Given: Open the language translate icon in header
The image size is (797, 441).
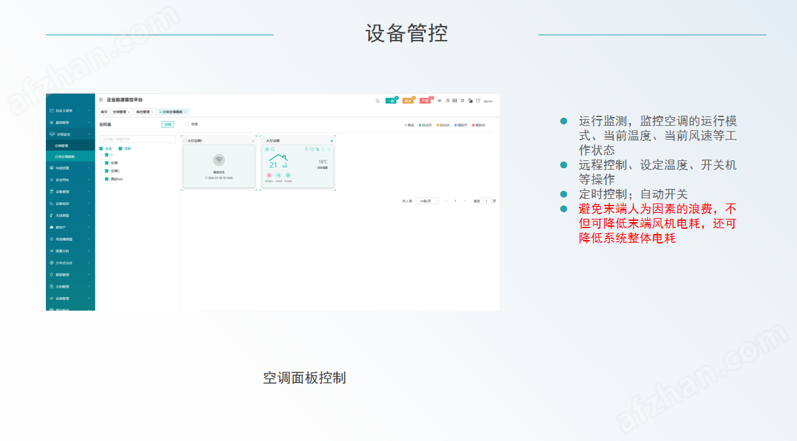Looking at the screenshot, I should pyautogui.click(x=470, y=100).
